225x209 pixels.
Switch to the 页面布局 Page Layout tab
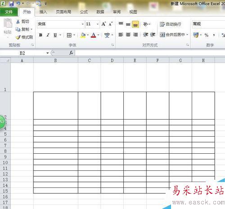[x=63, y=12]
